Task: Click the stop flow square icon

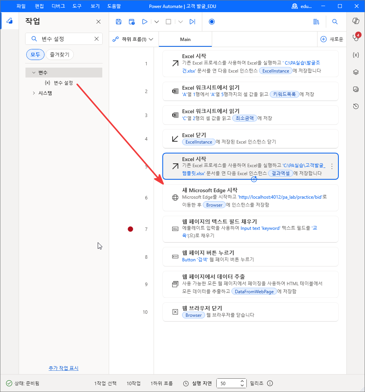Action: point(168,22)
